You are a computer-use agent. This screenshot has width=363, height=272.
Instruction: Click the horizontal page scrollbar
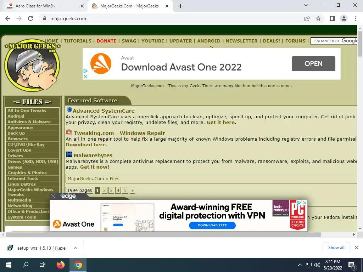[163, 234]
